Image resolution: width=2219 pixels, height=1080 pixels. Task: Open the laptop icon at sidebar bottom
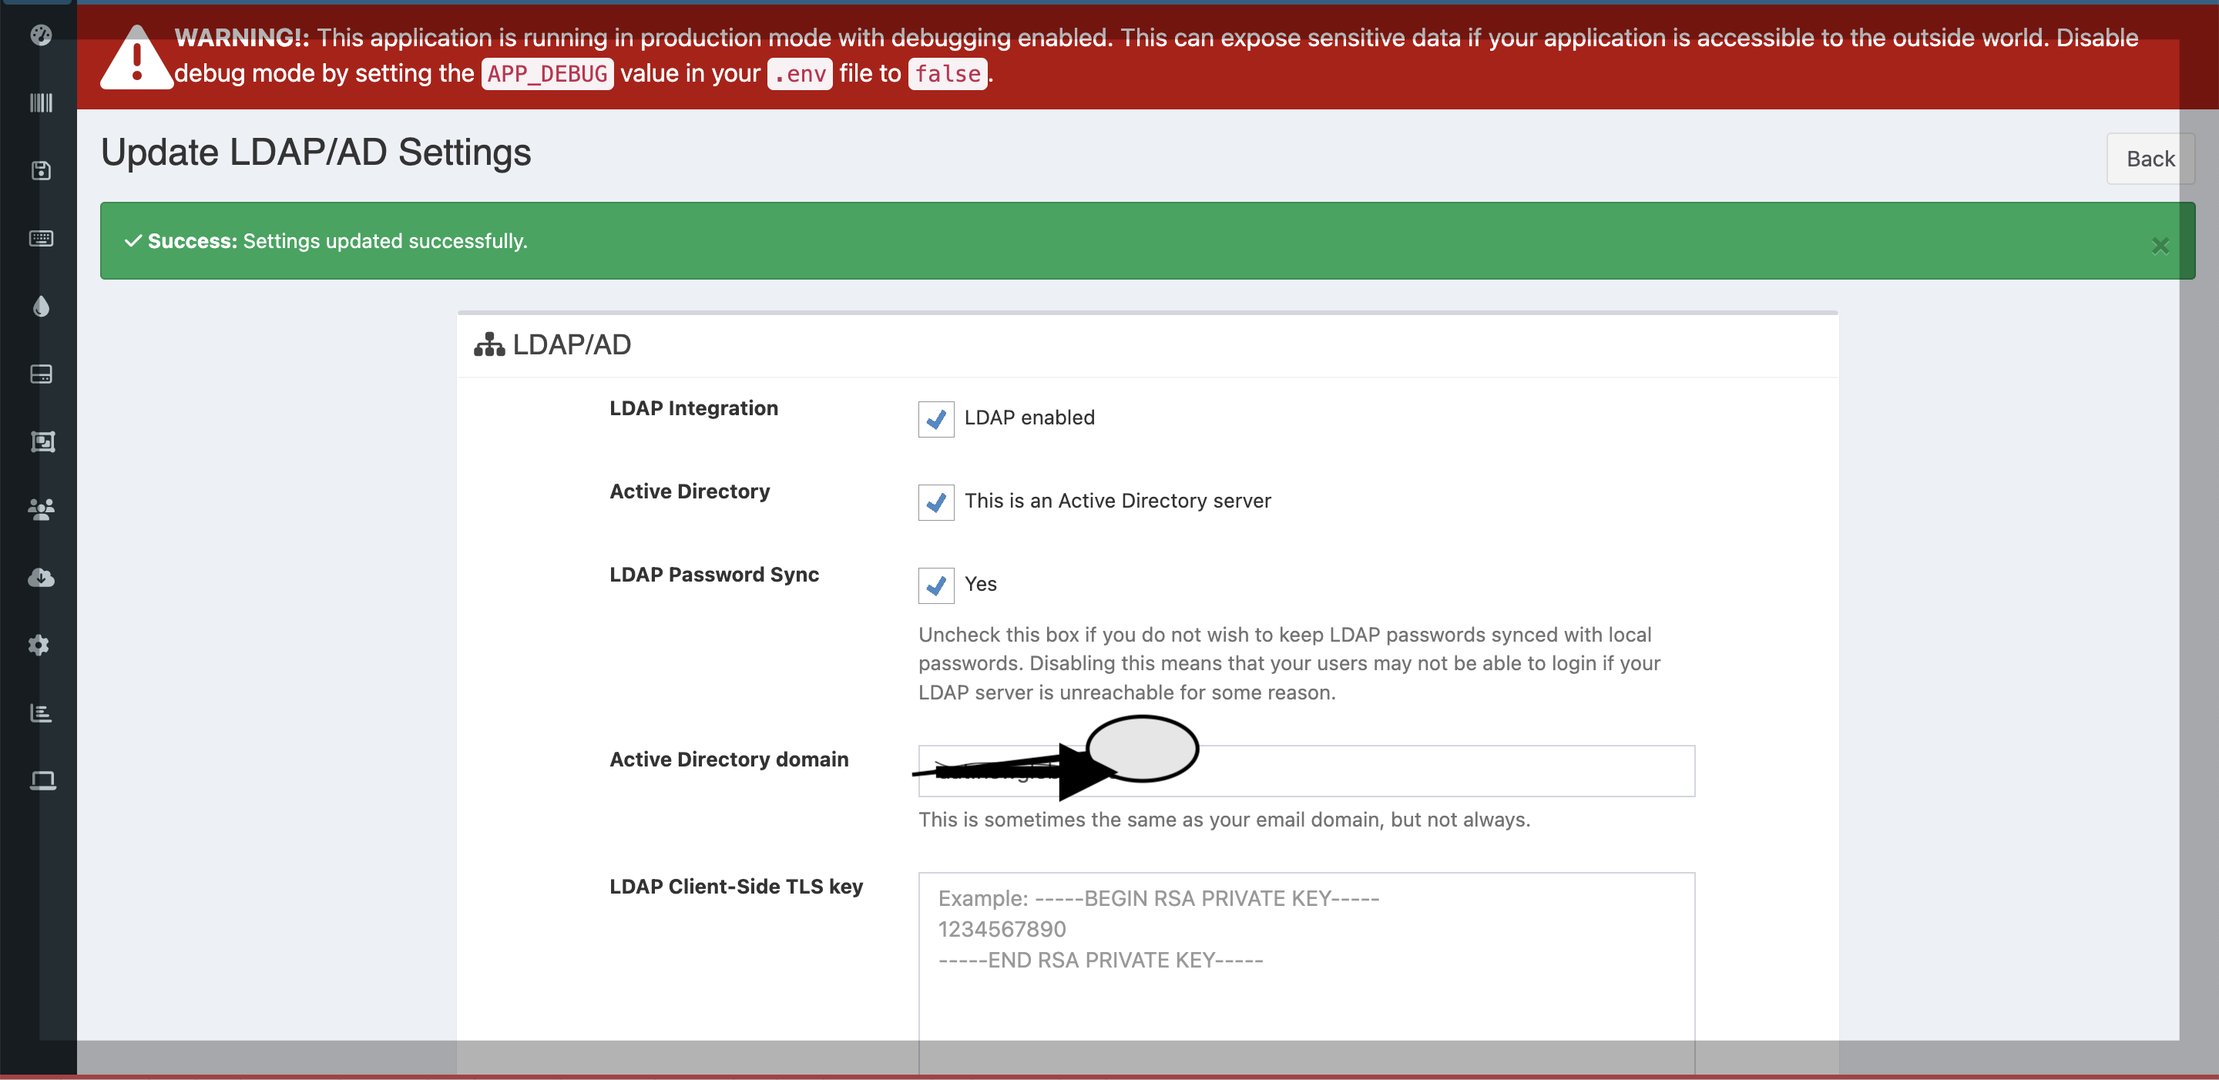(x=42, y=780)
